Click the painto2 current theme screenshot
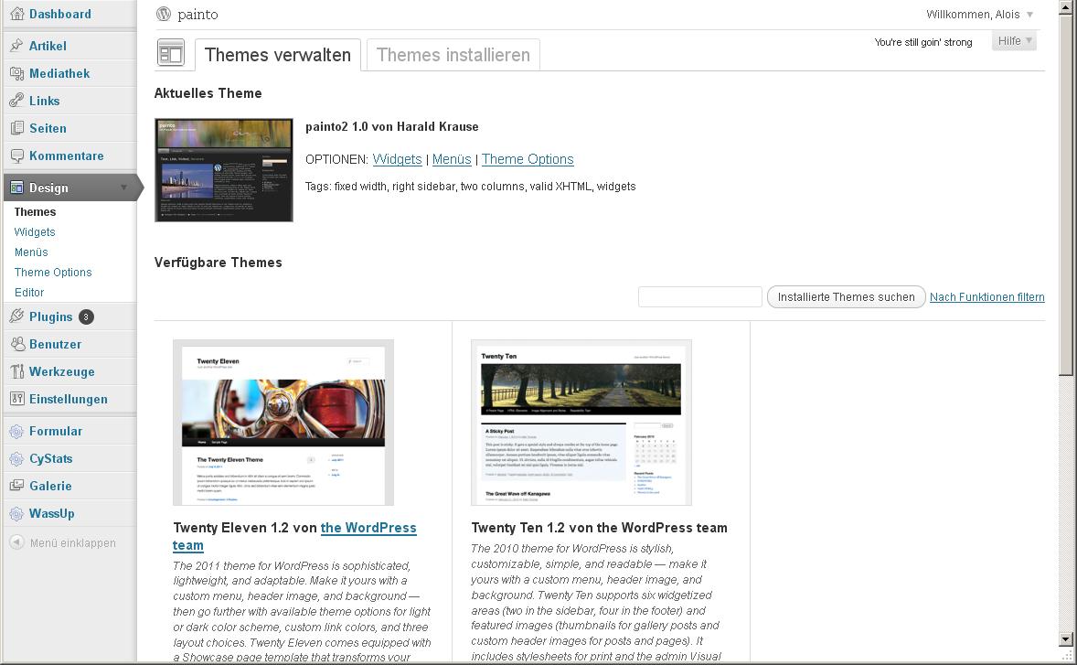The width and height of the screenshot is (1077, 665). tap(224, 170)
